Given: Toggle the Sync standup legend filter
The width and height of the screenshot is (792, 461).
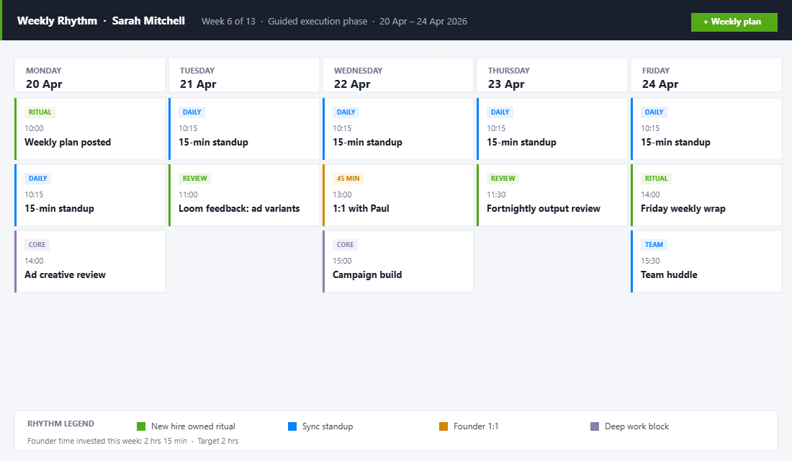Looking at the screenshot, I should pyautogui.click(x=292, y=426).
